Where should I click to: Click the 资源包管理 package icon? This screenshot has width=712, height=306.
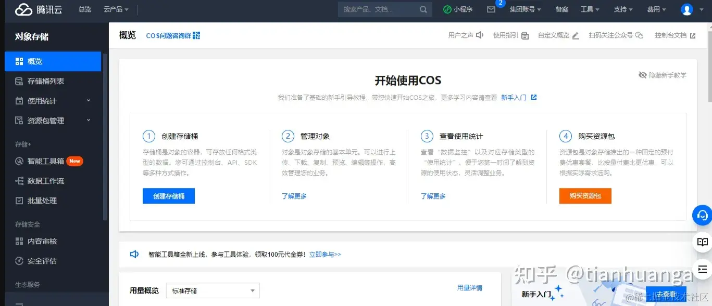19,121
